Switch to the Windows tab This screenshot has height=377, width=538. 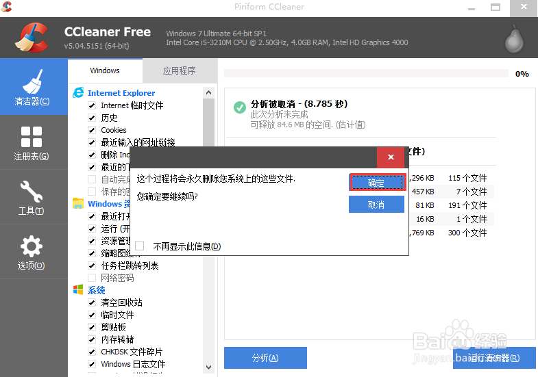click(x=105, y=70)
